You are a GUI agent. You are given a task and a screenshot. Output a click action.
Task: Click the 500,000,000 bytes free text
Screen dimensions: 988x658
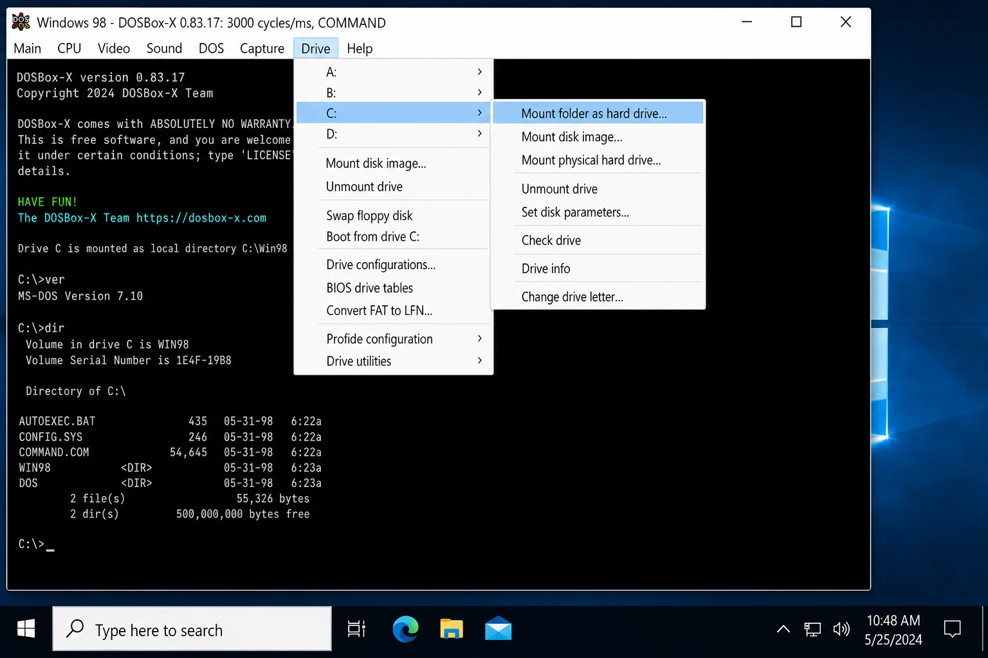[242, 514]
